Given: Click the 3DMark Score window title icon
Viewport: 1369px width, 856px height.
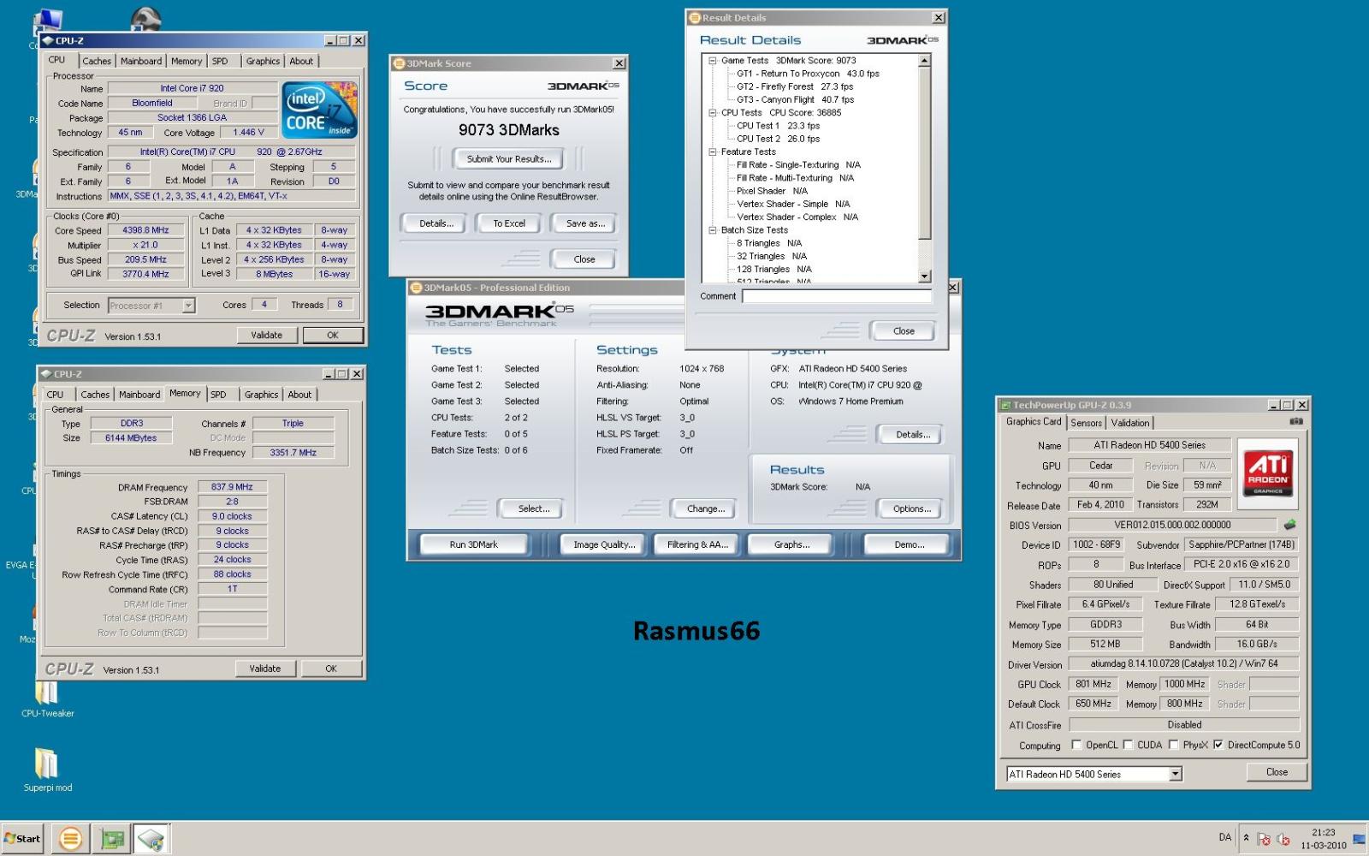Looking at the screenshot, I should pos(398,63).
